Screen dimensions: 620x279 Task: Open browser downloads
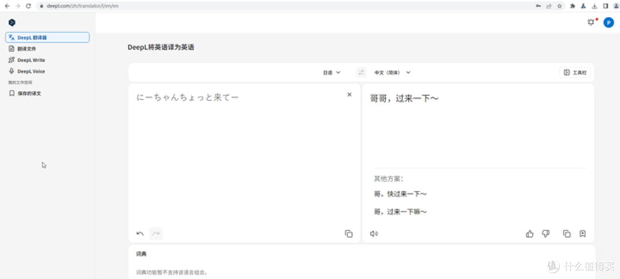(594, 6)
